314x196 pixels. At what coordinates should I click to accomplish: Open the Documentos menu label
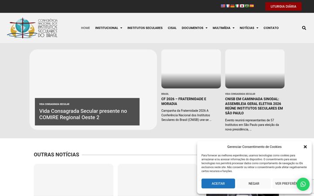[192, 28]
